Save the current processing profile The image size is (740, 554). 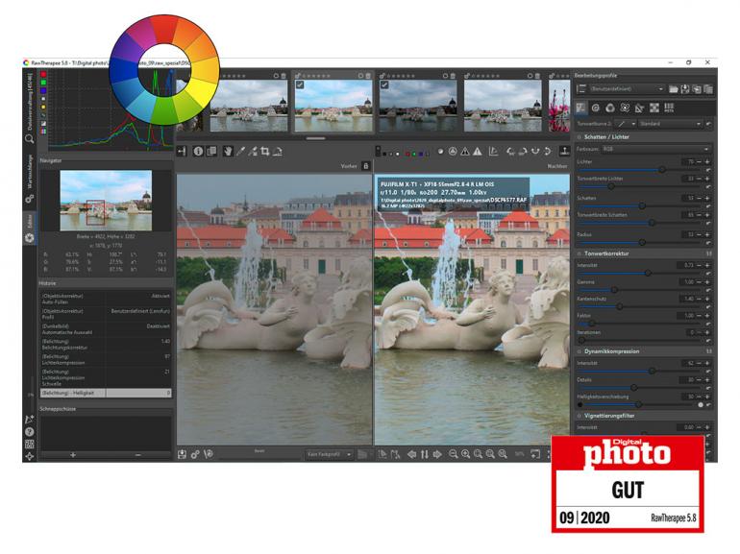pos(685,88)
